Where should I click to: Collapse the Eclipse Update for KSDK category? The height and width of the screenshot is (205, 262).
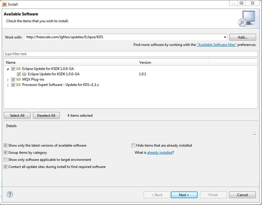(x=8, y=69)
